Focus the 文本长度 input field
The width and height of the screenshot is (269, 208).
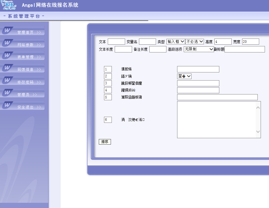coord(123,49)
